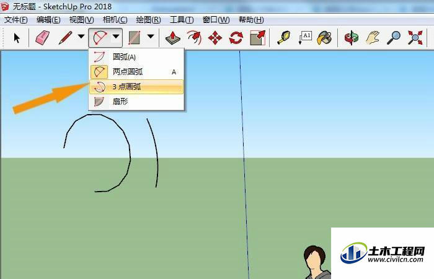Activate the Pan hand tool
This screenshot has width=434, height=279.
[x=373, y=38]
